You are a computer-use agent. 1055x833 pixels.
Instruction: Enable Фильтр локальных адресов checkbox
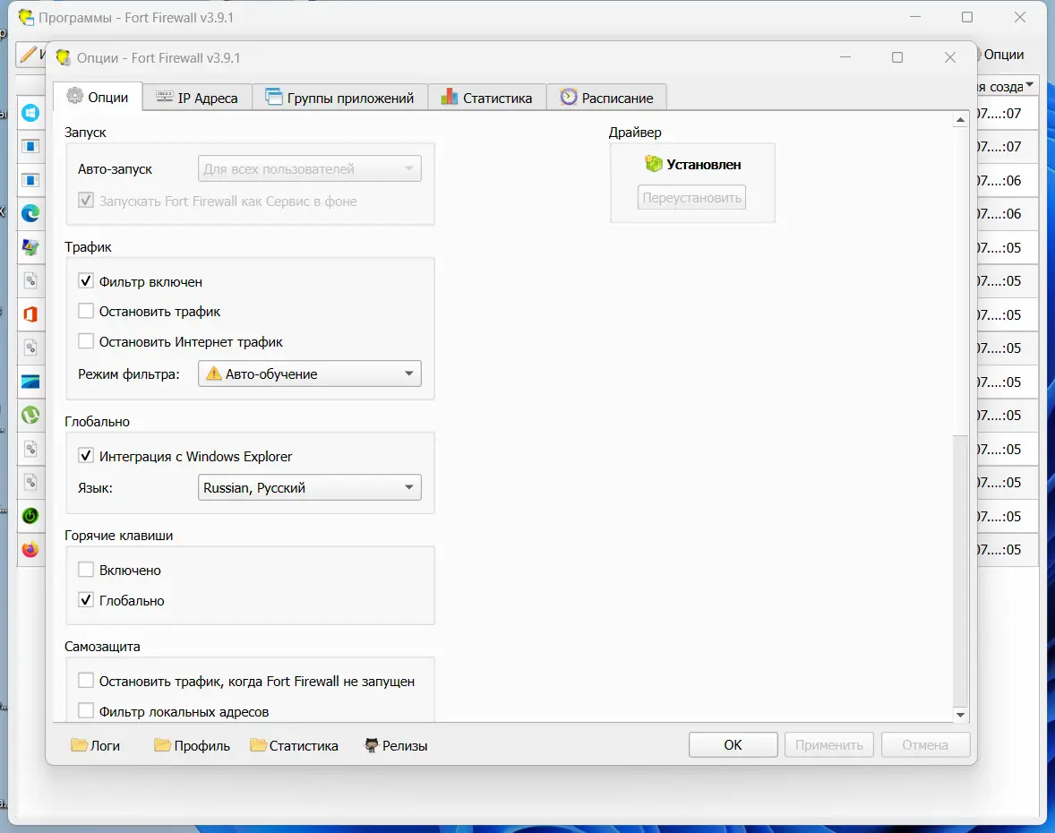point(85,711)
